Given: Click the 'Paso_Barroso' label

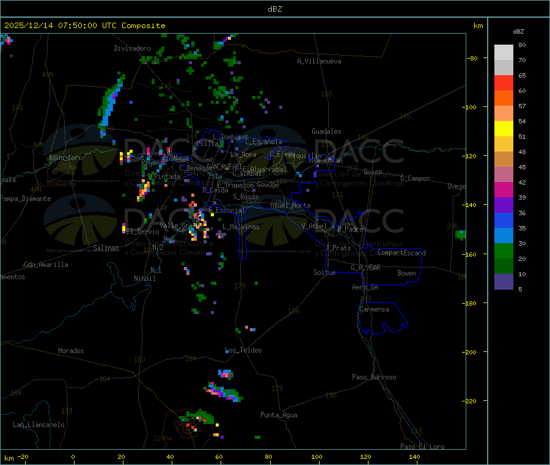Looking at the screenshot, I should coord(374,377).
